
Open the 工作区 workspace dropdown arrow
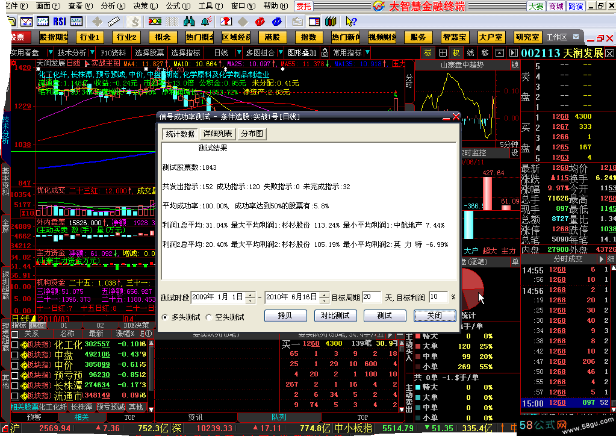[576, 37]
